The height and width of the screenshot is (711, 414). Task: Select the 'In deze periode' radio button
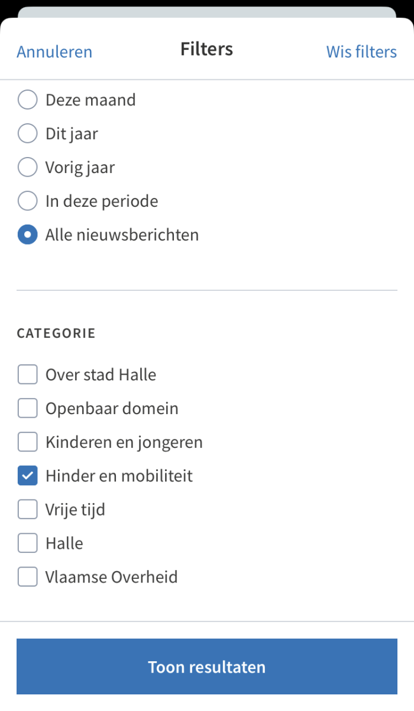(x=27, y=201)
